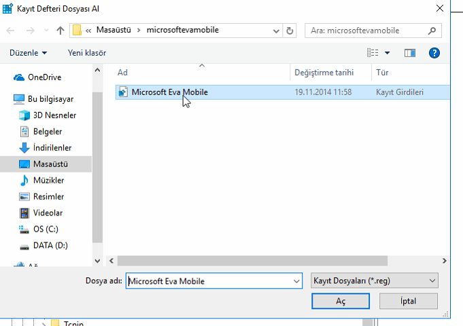Click the Masaüstü desktop icon in sidebar
The width and height of the screenshot is (463, 326).
pyautogui.click(x=24, y=164)
